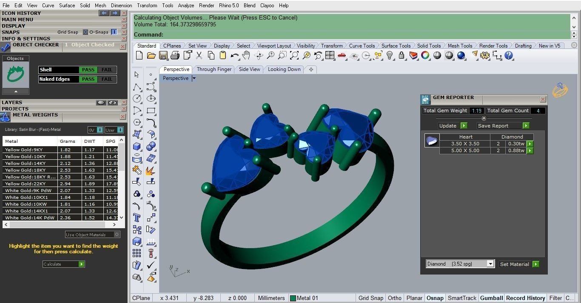Switch to Through Finger viewport tab
This screenshot has width=581, height=303.
pos(214,69)
